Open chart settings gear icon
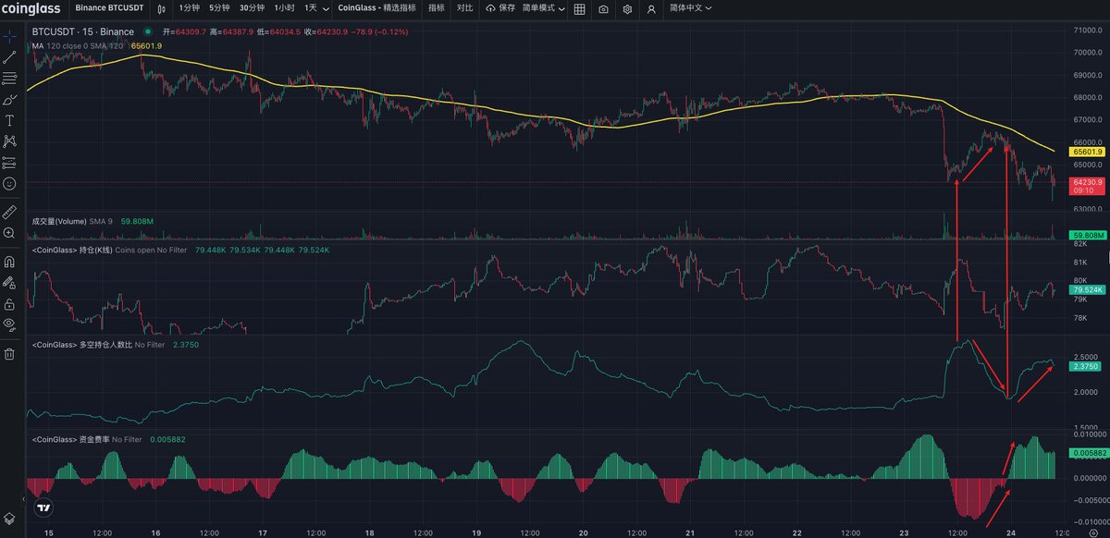Screen dimensions: 1110x538 (x=627, y=9)
